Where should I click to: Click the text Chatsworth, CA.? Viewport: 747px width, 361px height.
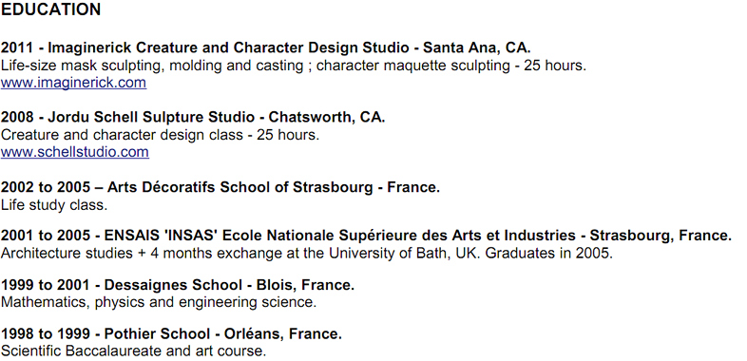(327, 117)
